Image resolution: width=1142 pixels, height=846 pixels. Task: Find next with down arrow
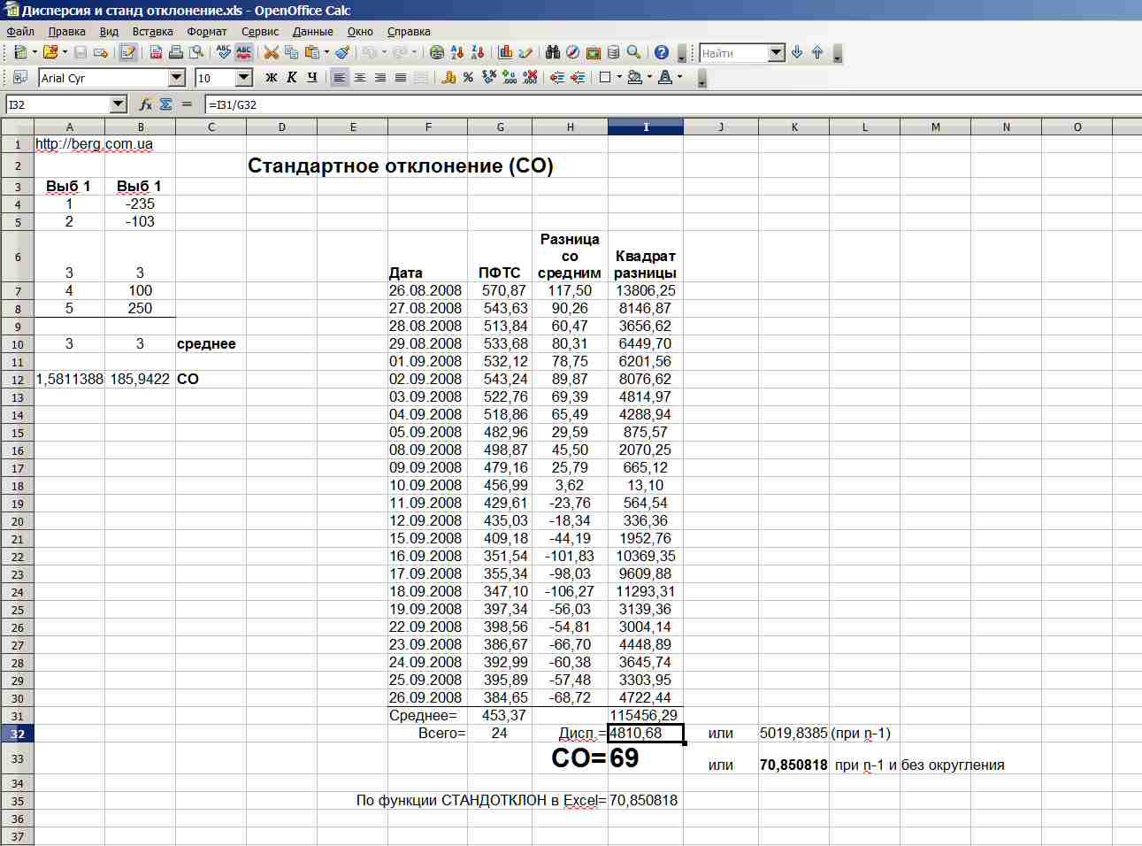[x=797, y=53]
